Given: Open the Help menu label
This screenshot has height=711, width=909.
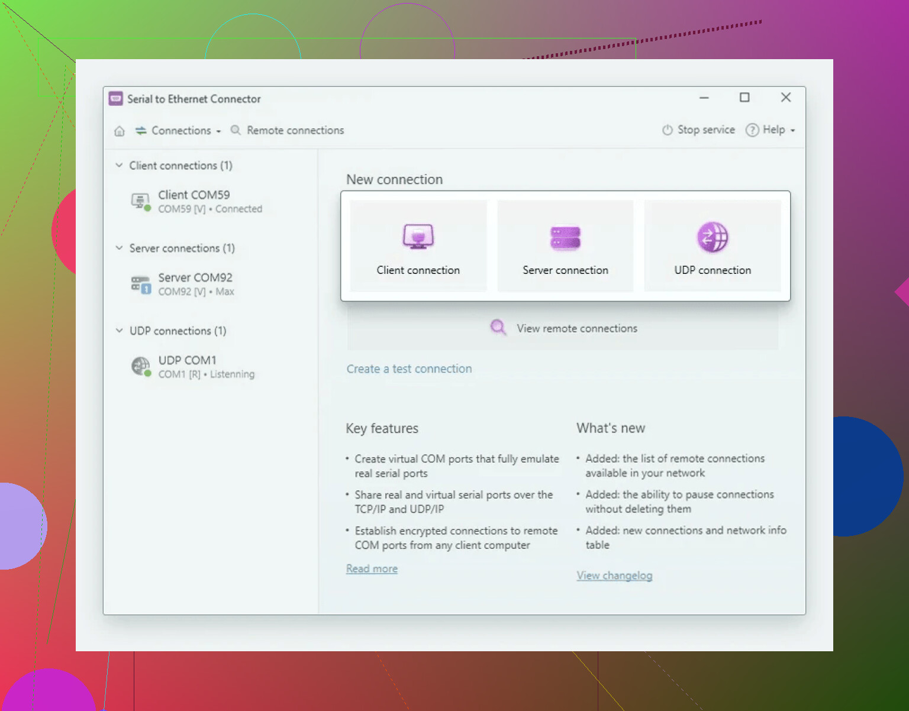Looking at the screenshot, I should click(773, 130).
